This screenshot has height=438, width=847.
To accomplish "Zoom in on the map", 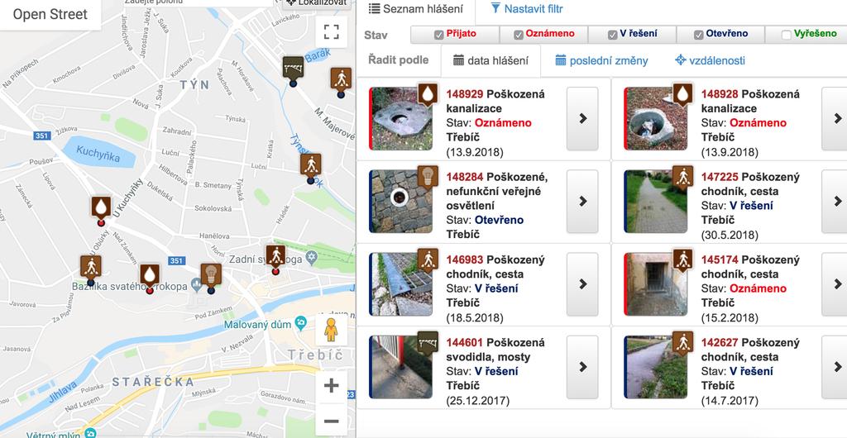I will pyautogui.click(x=331, y=386).
